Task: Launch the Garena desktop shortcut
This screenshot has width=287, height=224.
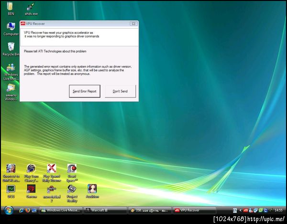Action: 31,192
